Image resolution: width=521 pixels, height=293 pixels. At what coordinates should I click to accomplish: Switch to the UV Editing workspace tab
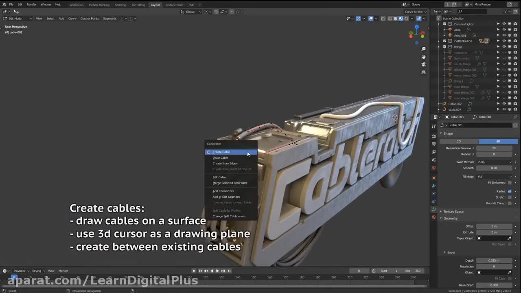pyautogui.click(x=138, y=5)
